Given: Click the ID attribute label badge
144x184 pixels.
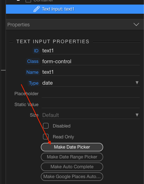Looking at the screenshot, I should [36, 51].
